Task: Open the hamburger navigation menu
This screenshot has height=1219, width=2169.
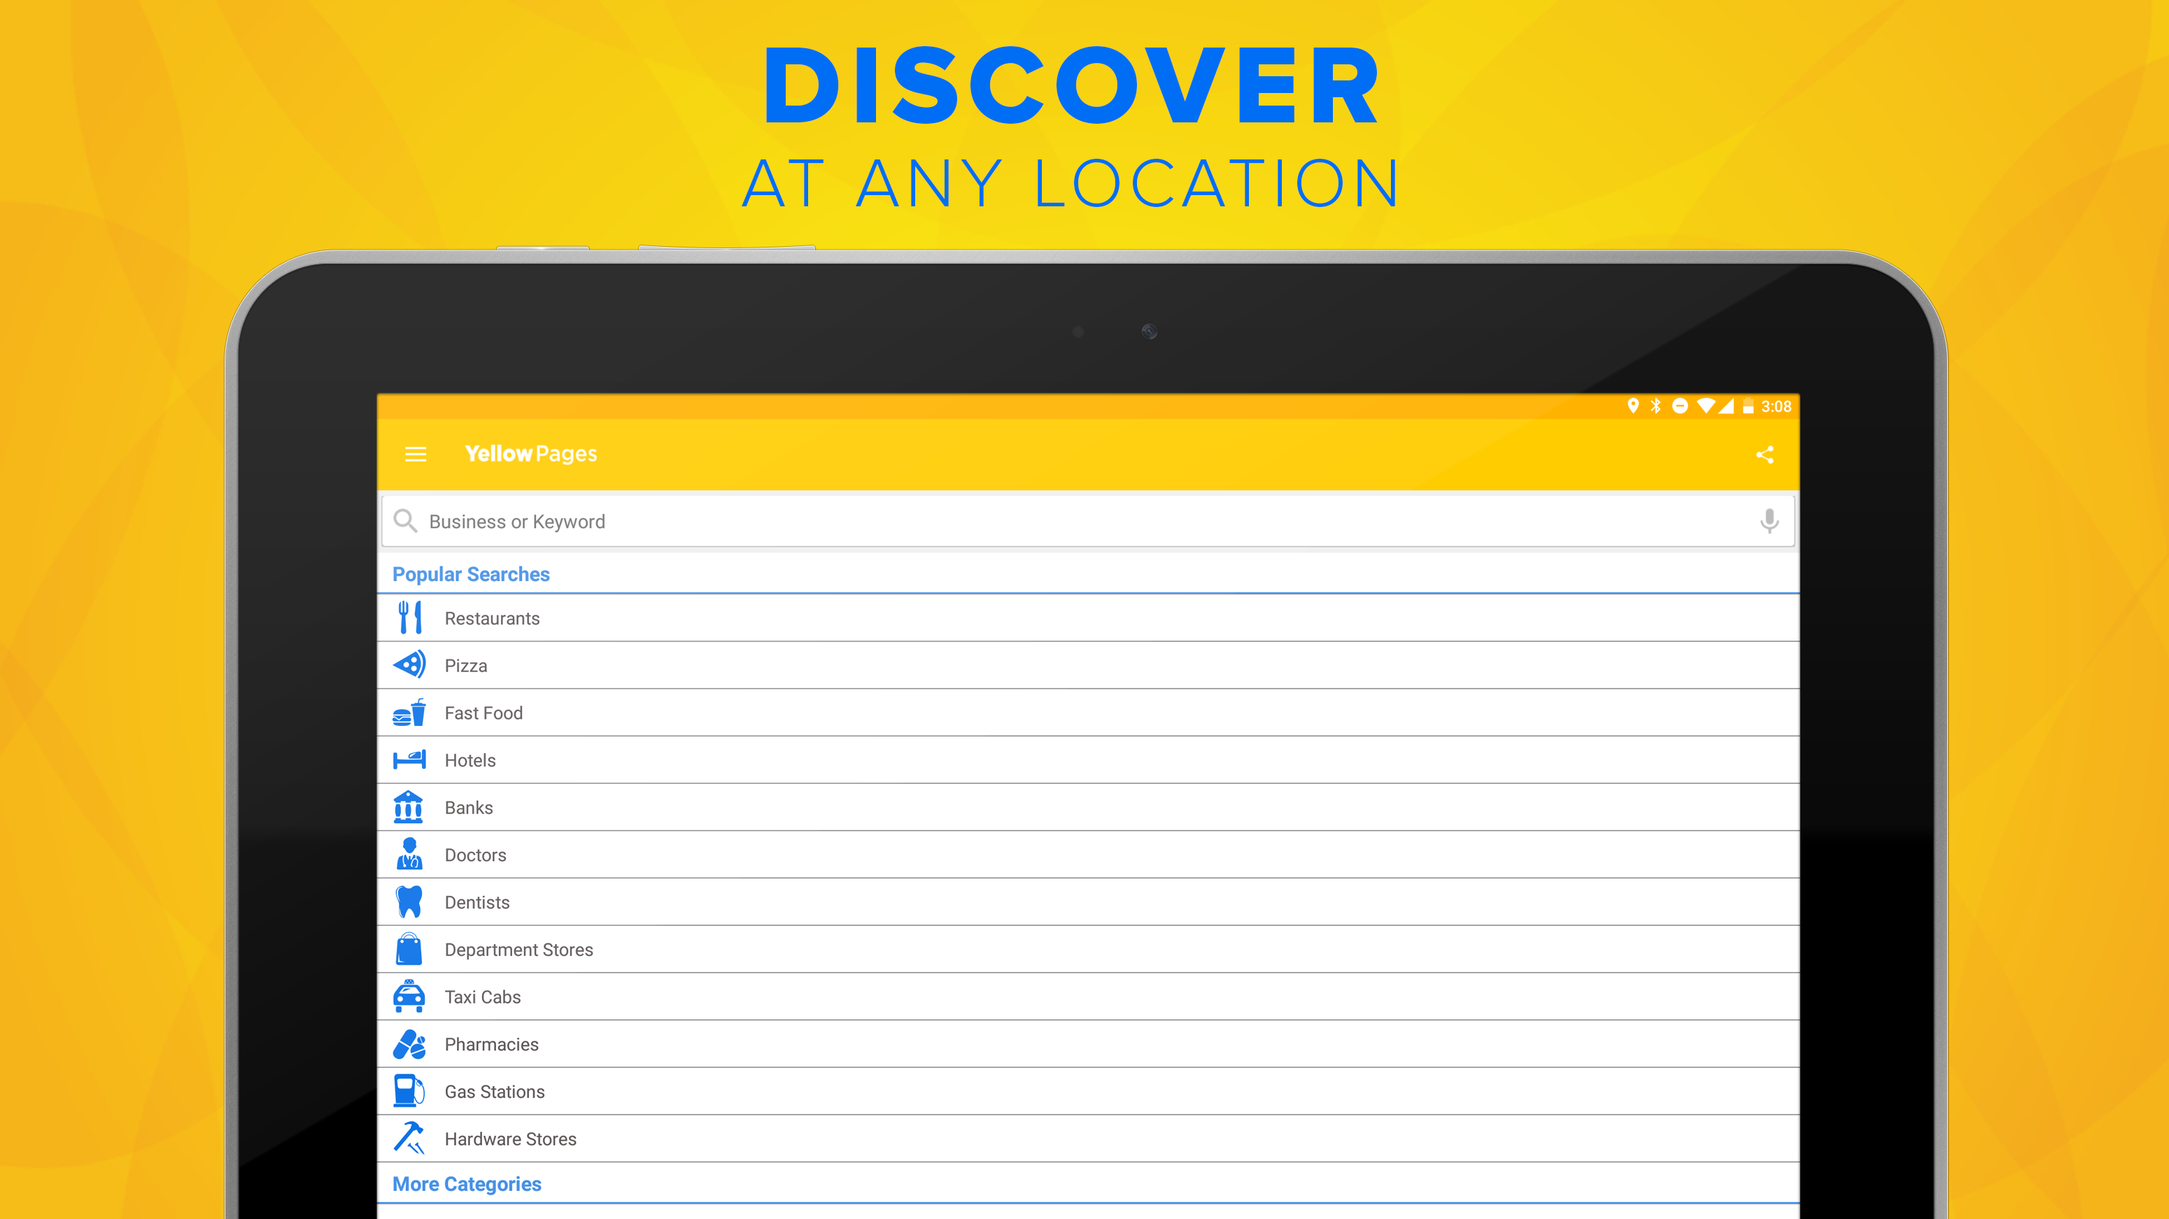Action: tap(415, 455)
